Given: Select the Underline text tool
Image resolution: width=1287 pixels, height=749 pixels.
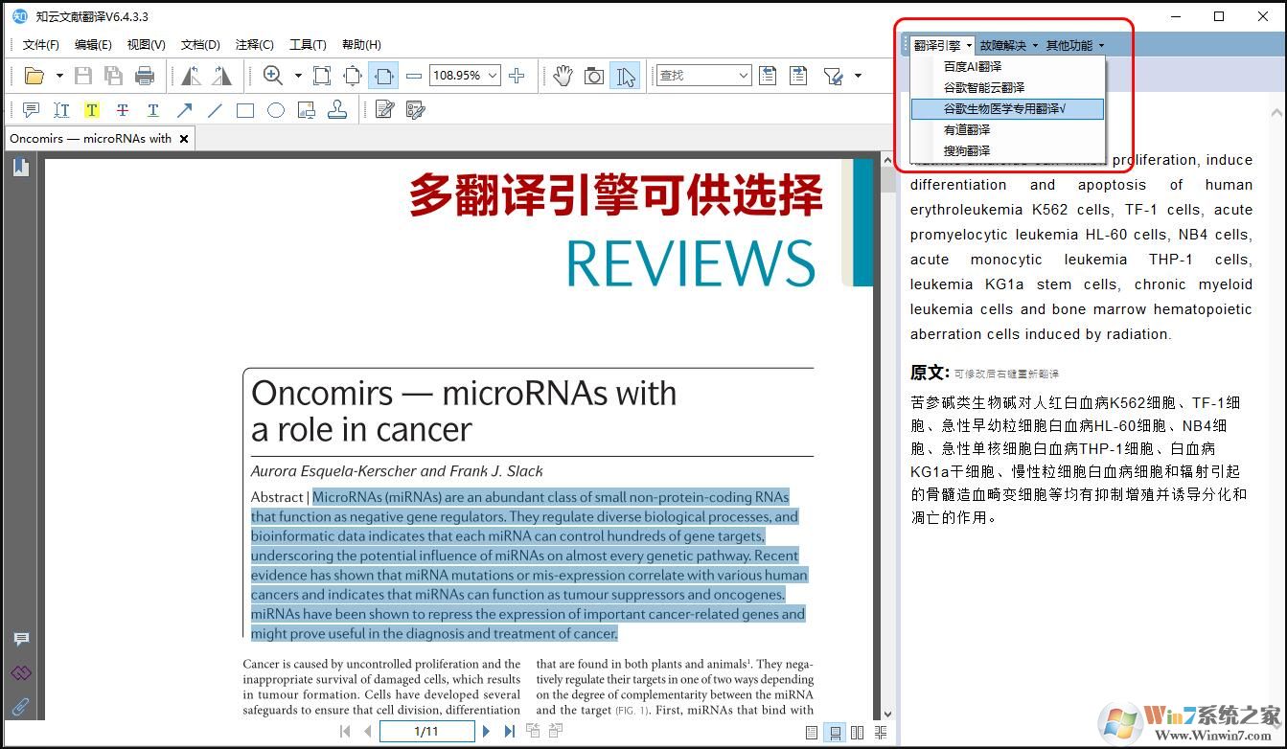Looking at the screenshot, I should coord(153,110).
